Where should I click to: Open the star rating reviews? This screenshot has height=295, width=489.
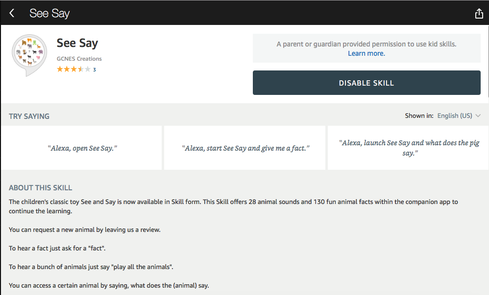(x=73, y=69)
